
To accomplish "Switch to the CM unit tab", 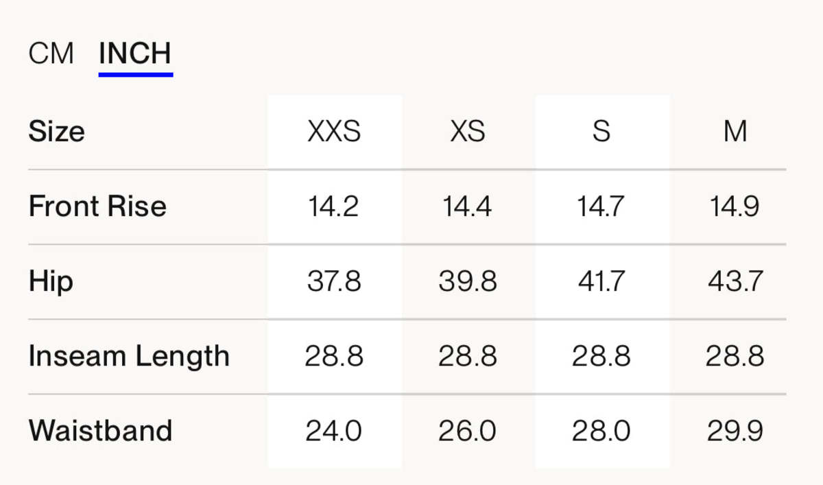I will (x=51, y=54).
